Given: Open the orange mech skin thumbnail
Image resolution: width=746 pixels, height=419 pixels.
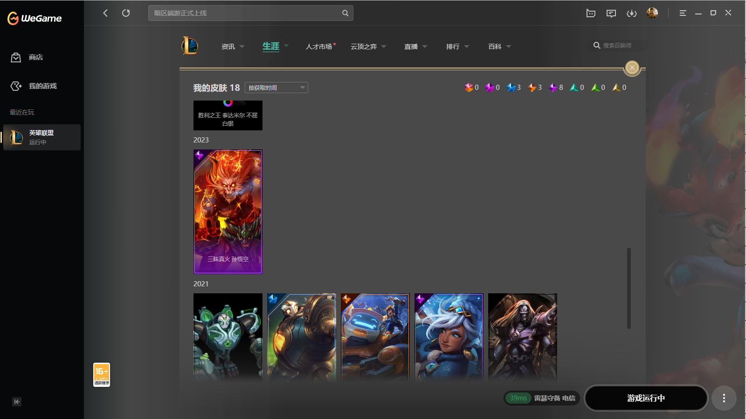Looking at the screenshot, I should [375, 338].
